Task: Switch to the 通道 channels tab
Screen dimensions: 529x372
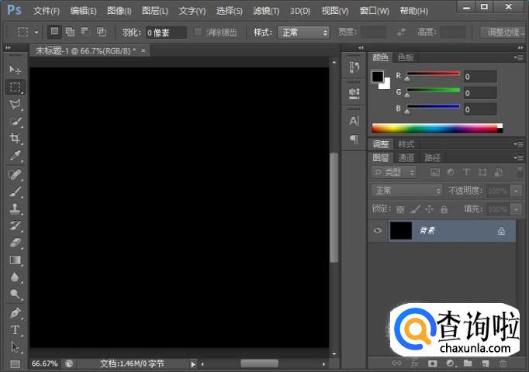Action: (x=406, y=157)
